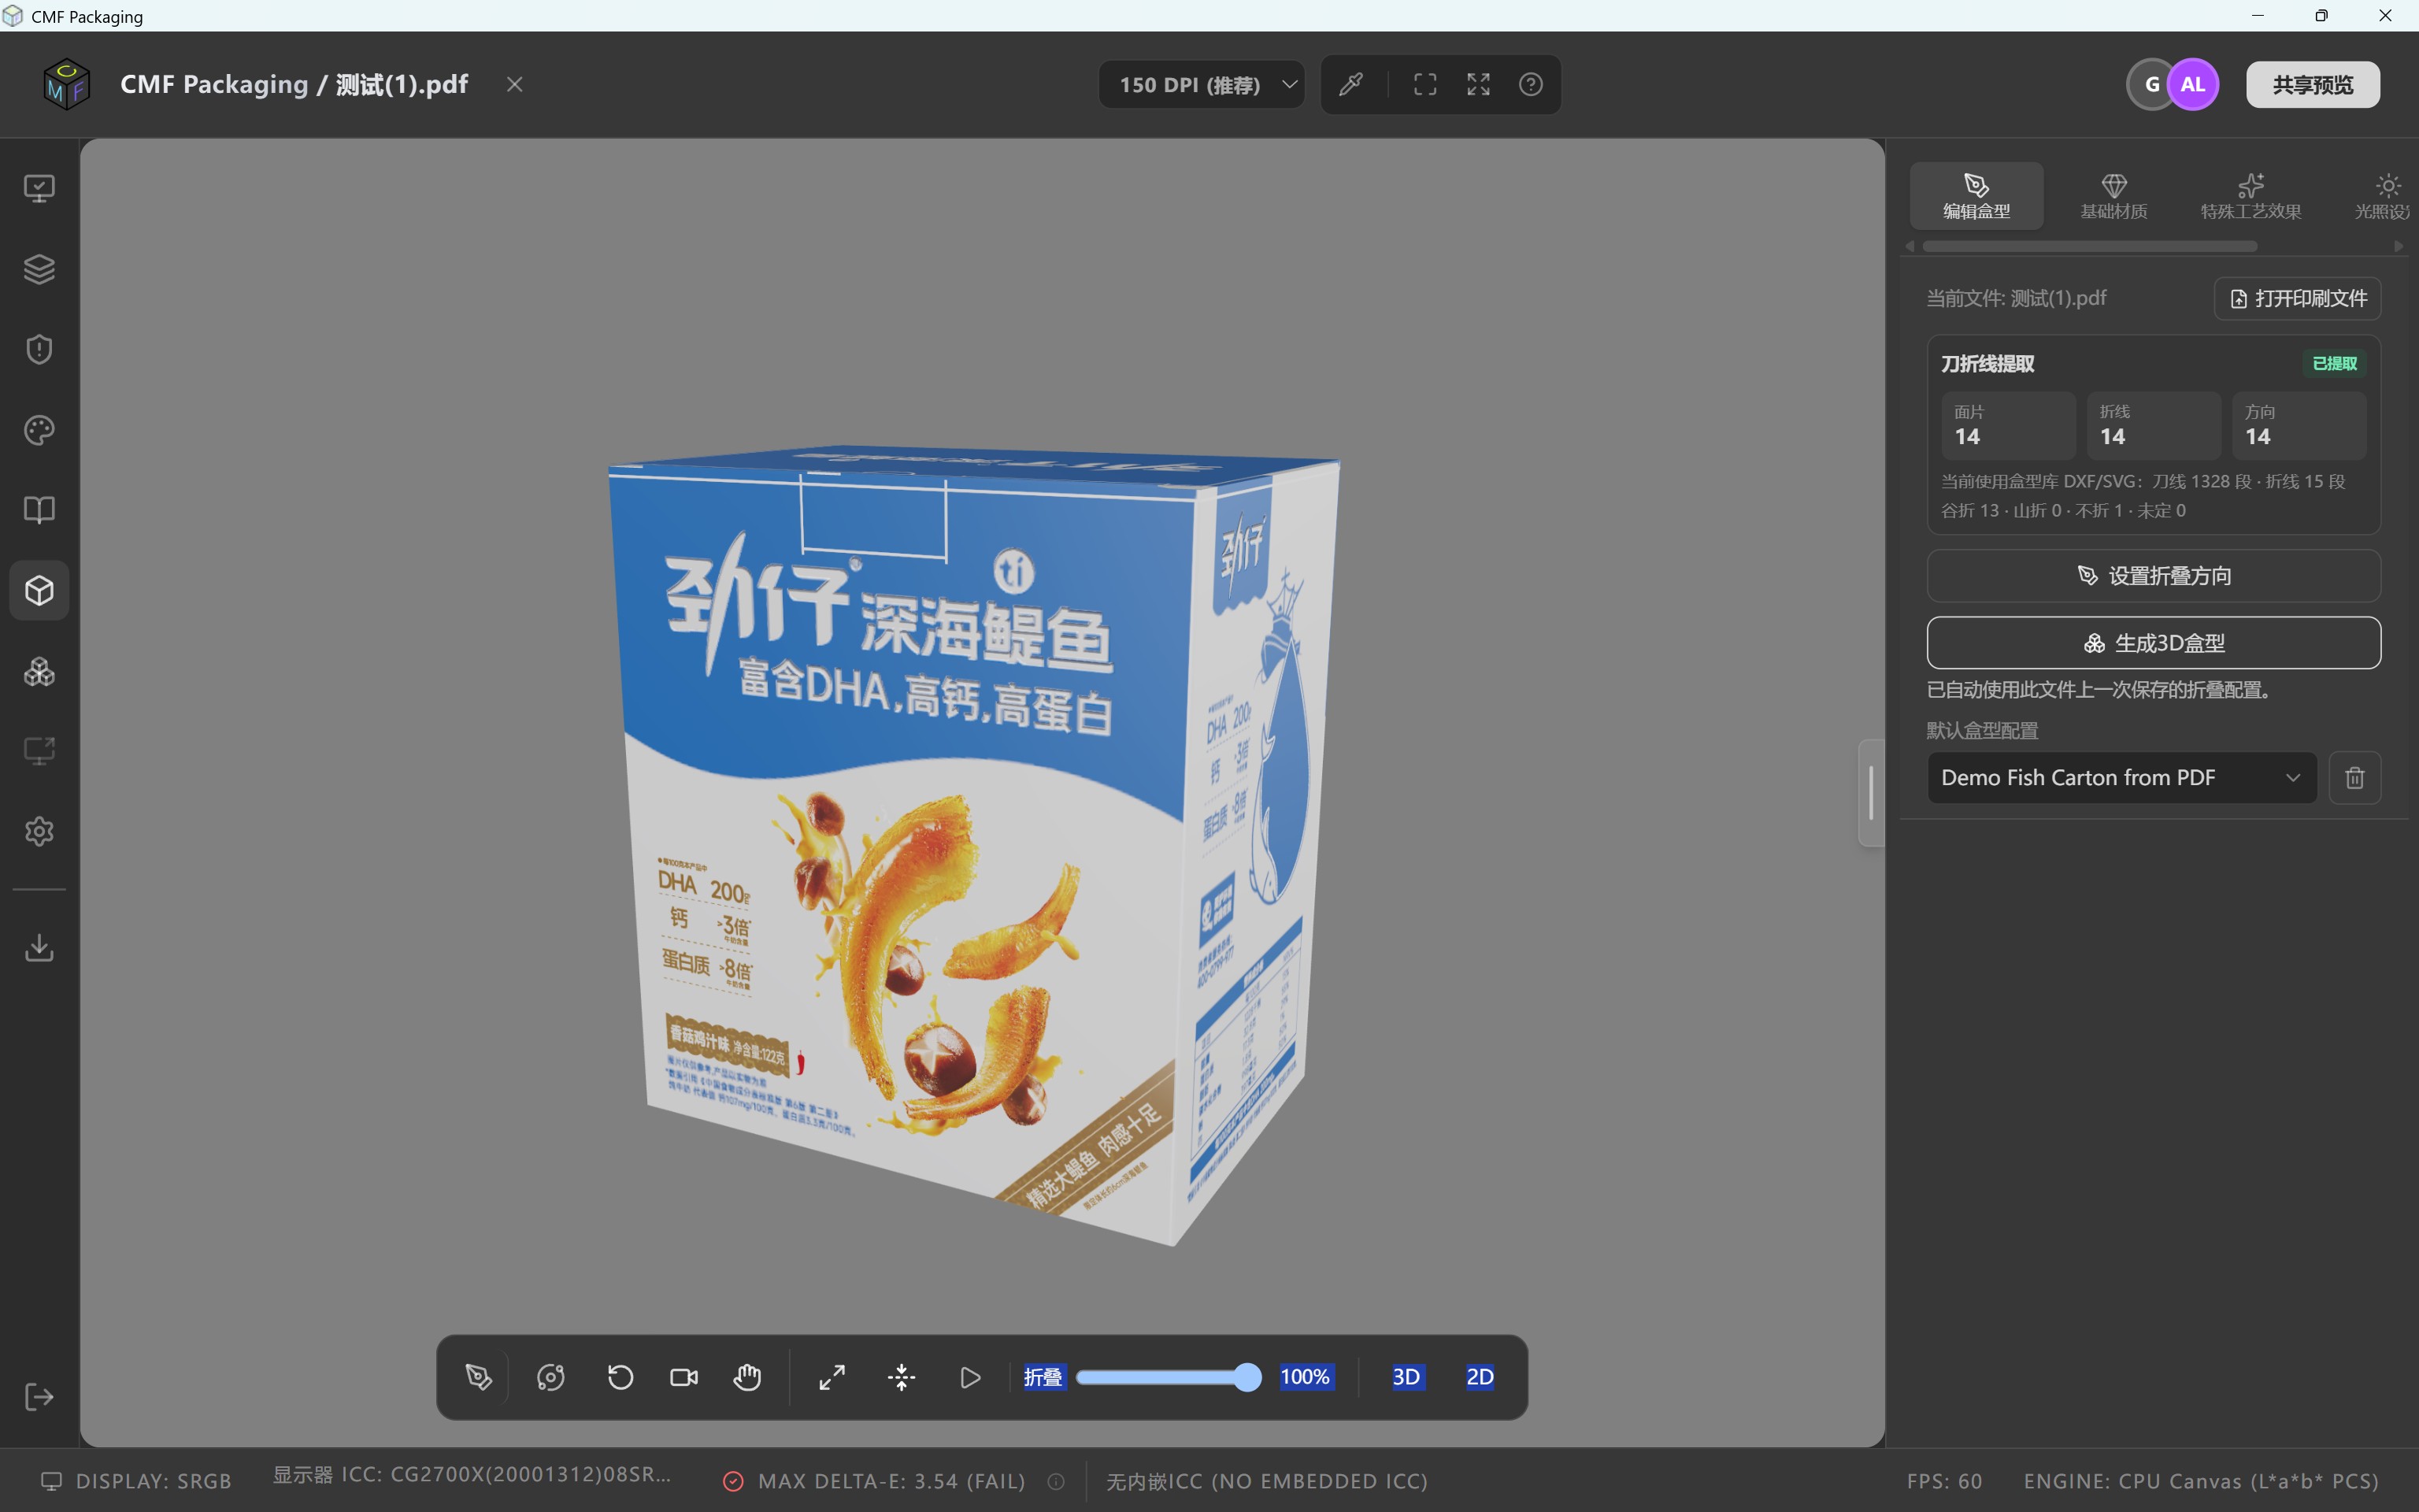Select the pen edit tool in bottom toolbar
Screen dimensions: 2419x1512
pyautogui.click(x=479, y=1377)
